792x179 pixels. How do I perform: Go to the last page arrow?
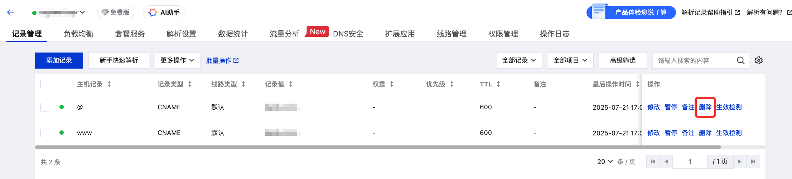pos(753,161)
